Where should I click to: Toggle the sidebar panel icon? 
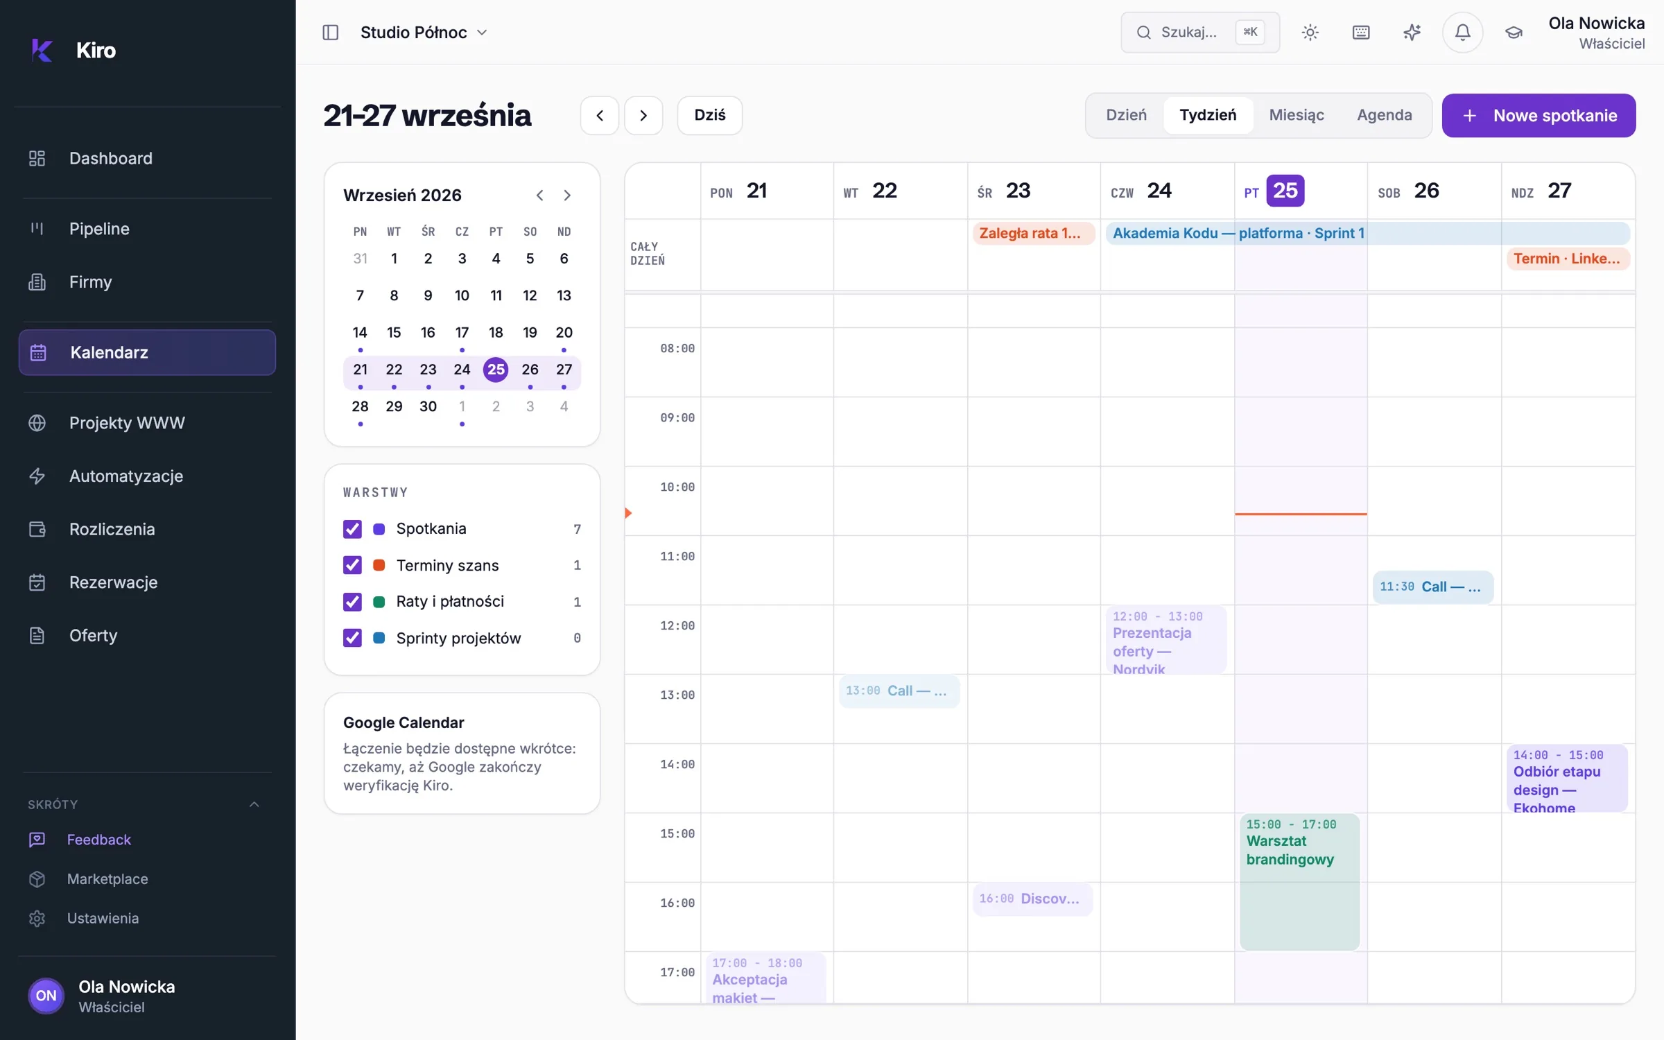(331, 33)
